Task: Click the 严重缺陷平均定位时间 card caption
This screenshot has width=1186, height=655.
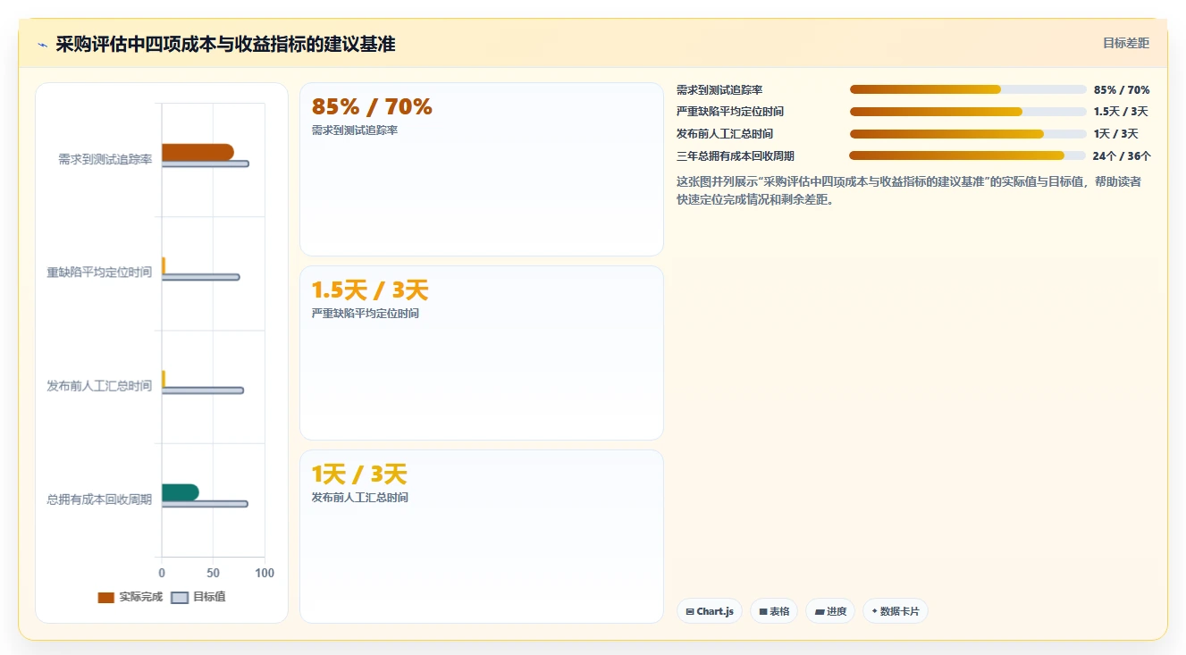Action: point(366,314)
